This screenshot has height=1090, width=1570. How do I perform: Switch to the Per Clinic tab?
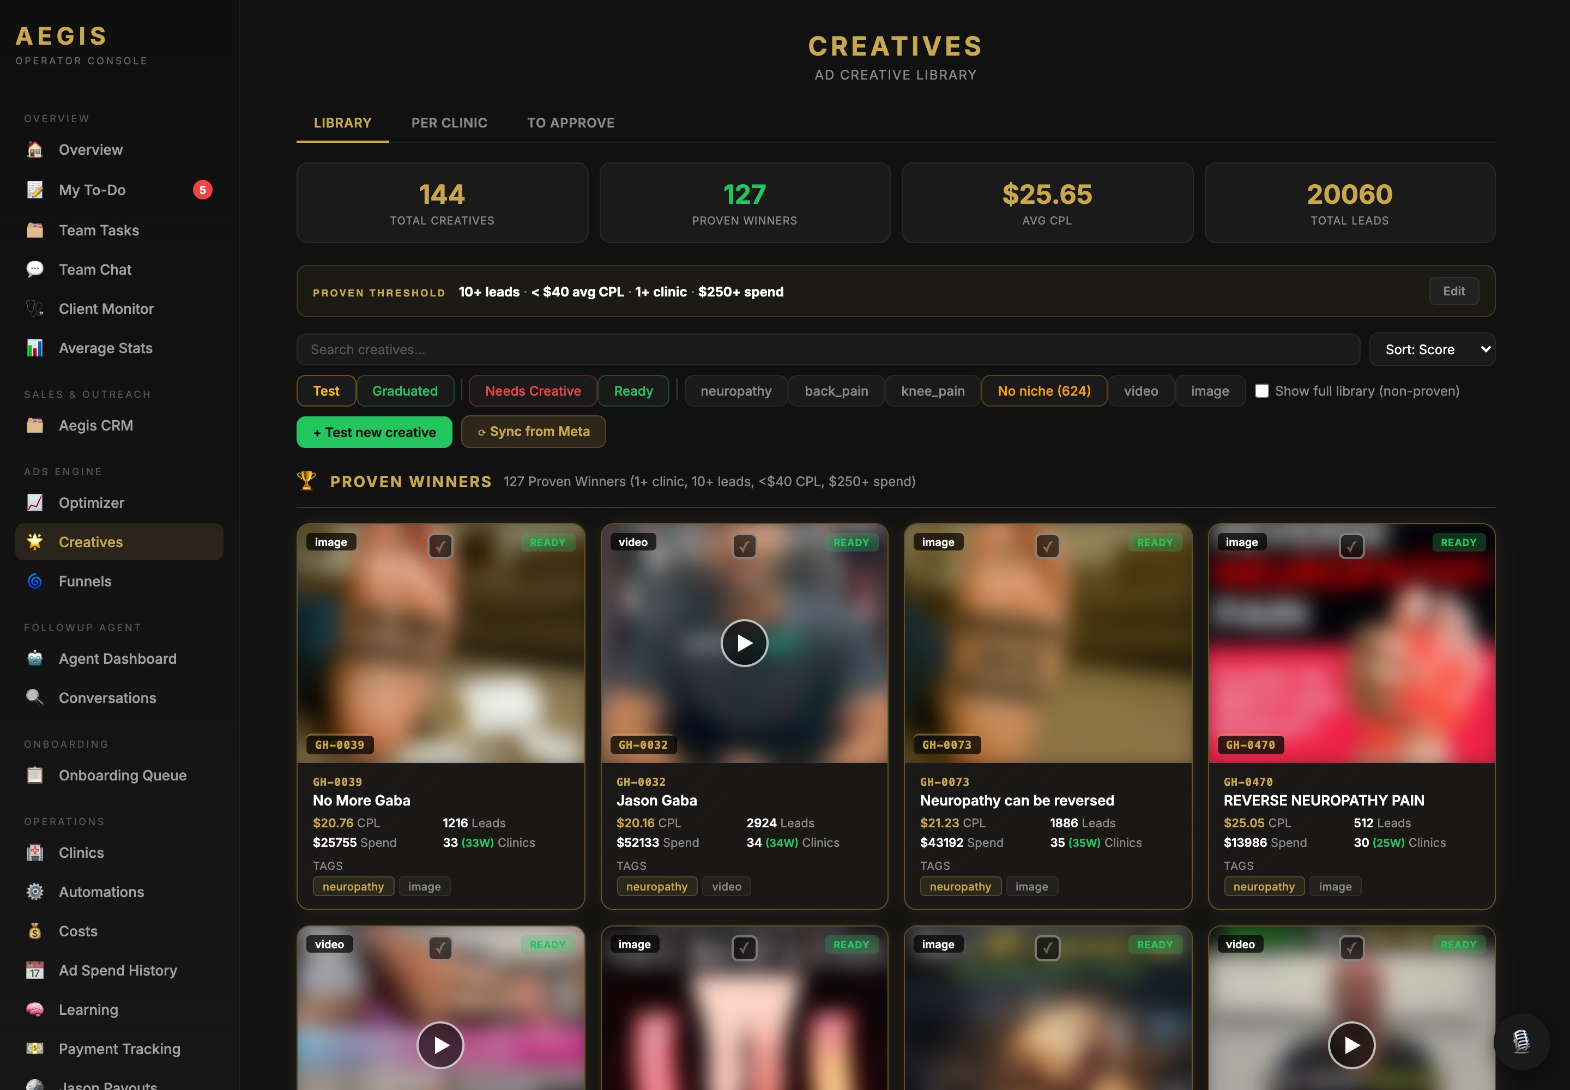click(450, 123)
